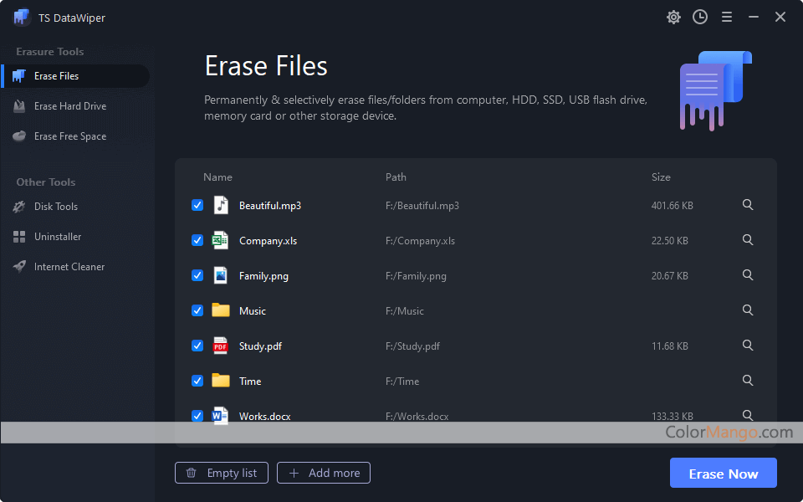
Task: Toggle the Time folder checkbox
Action: point(197,381)
